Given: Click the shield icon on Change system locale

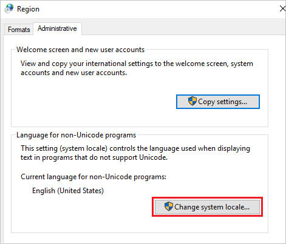Looking at the screenshot, I should pyautogui.click(x=169, y=206).
